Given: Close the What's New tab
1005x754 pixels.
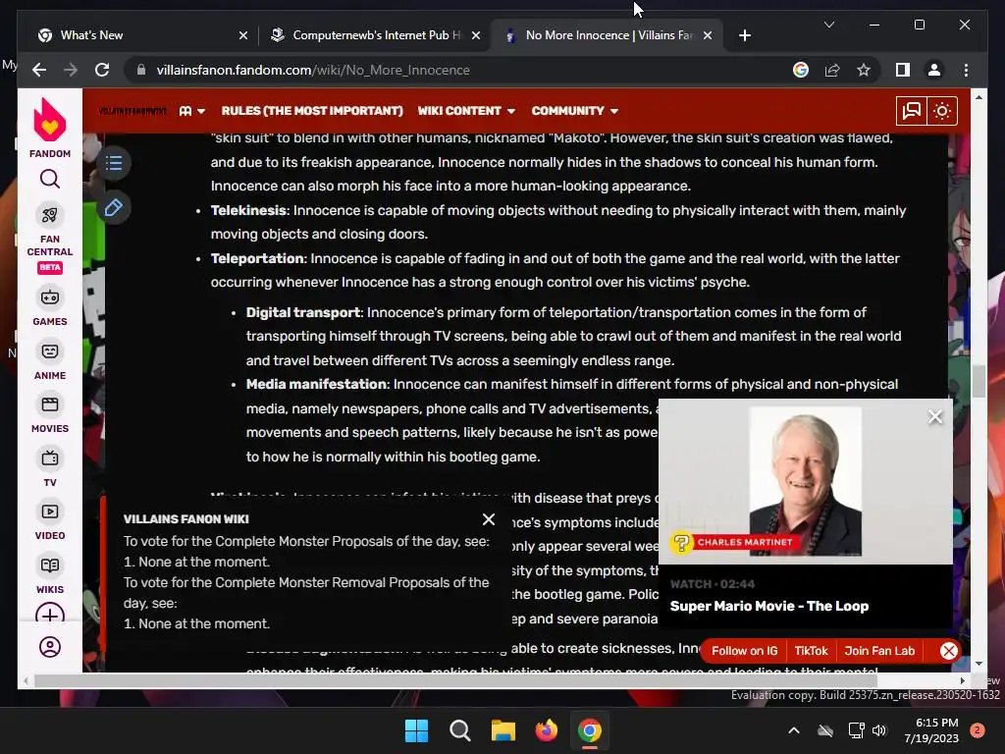Looking at the screenshot, I should click(x=243, y=36).
